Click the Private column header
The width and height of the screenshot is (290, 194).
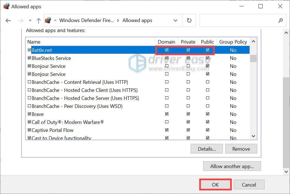(188, 42)
